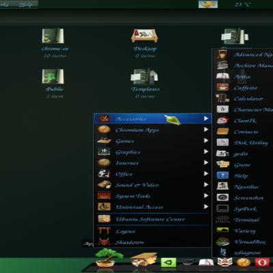Open the open-book dock icon
The image size is (273, 273).
pyautogui.click(x=206, y=263)
